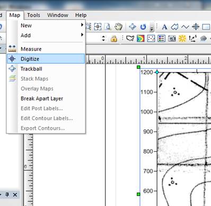The height and width of the screenshot is (206, 211).
Task: Click the padlock lock position icon
Action: coord(114,38)
